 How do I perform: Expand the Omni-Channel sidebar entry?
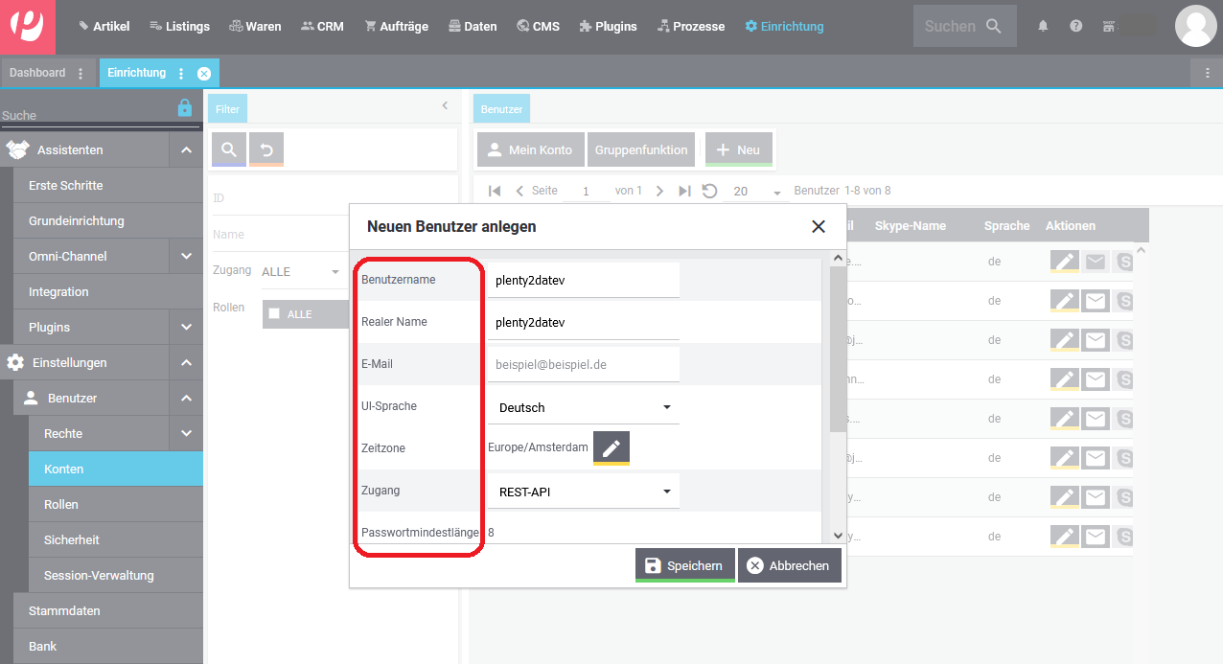coord(186,256)
